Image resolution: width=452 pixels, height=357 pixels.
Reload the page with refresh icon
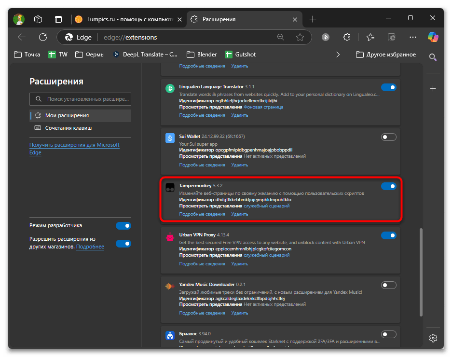pos(43,37)
